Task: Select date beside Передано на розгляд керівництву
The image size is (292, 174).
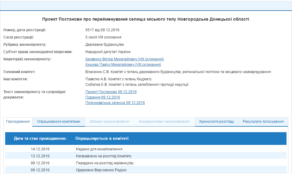Action: [x=40, y=163]
